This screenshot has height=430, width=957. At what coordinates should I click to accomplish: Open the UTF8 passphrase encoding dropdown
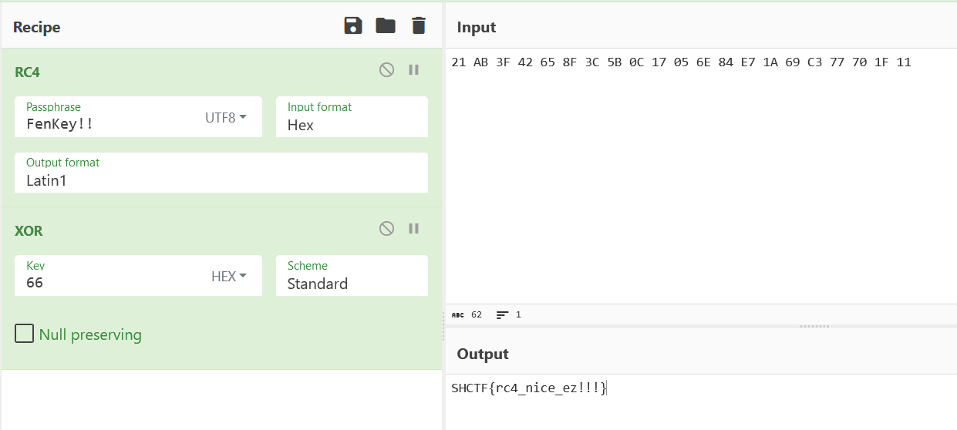pos(225,118)
